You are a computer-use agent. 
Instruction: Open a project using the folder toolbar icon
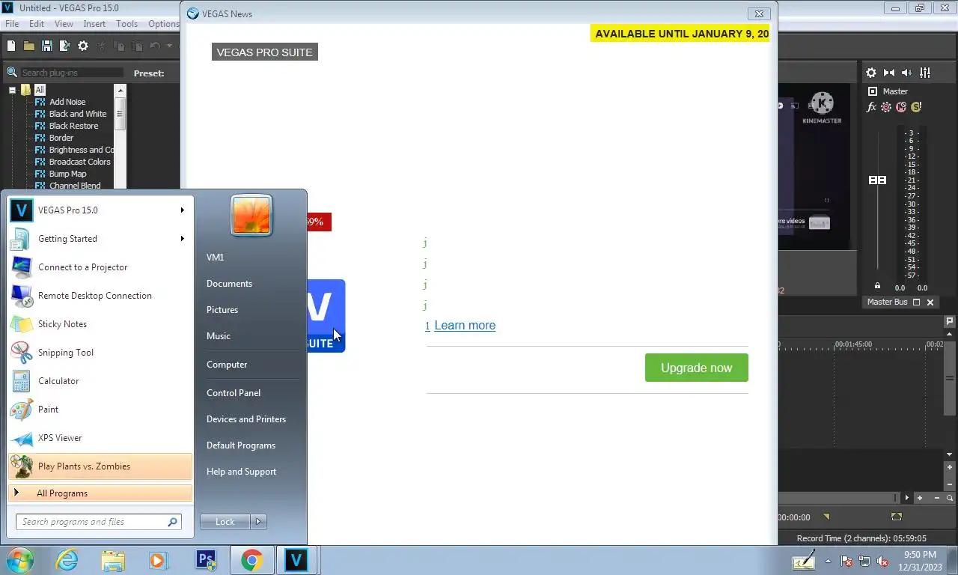click(x=29, y=46)
